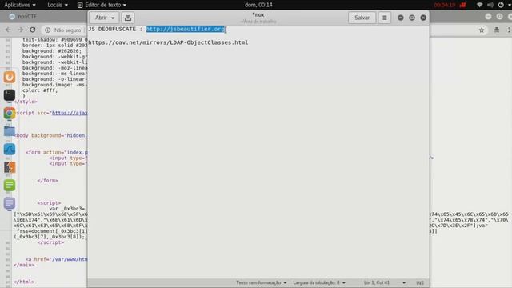The width and height of the screenshot is (512, 288).
Task: Open the green notes dock icon
Action: [10, 185]
